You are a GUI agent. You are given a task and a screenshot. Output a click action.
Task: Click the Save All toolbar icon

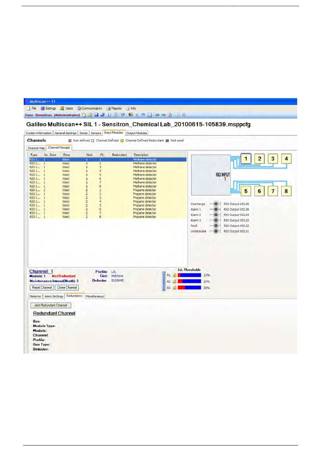tap(102, 115)
